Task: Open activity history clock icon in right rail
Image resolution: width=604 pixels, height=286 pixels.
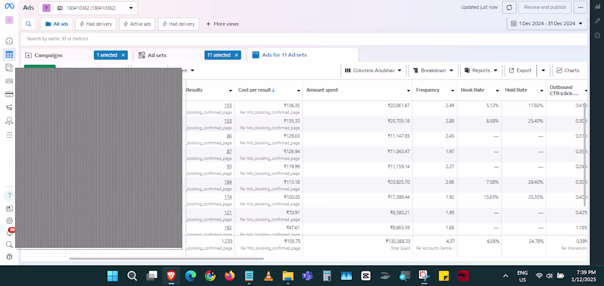Action: [597, 36]
